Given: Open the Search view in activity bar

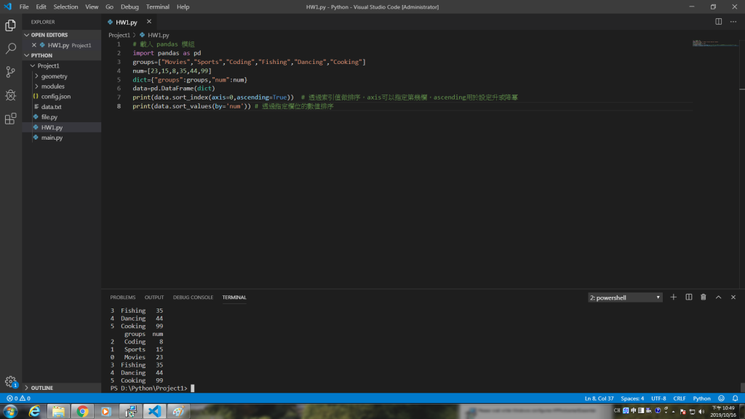Looking at the screenshot, I should coord(10,49).
